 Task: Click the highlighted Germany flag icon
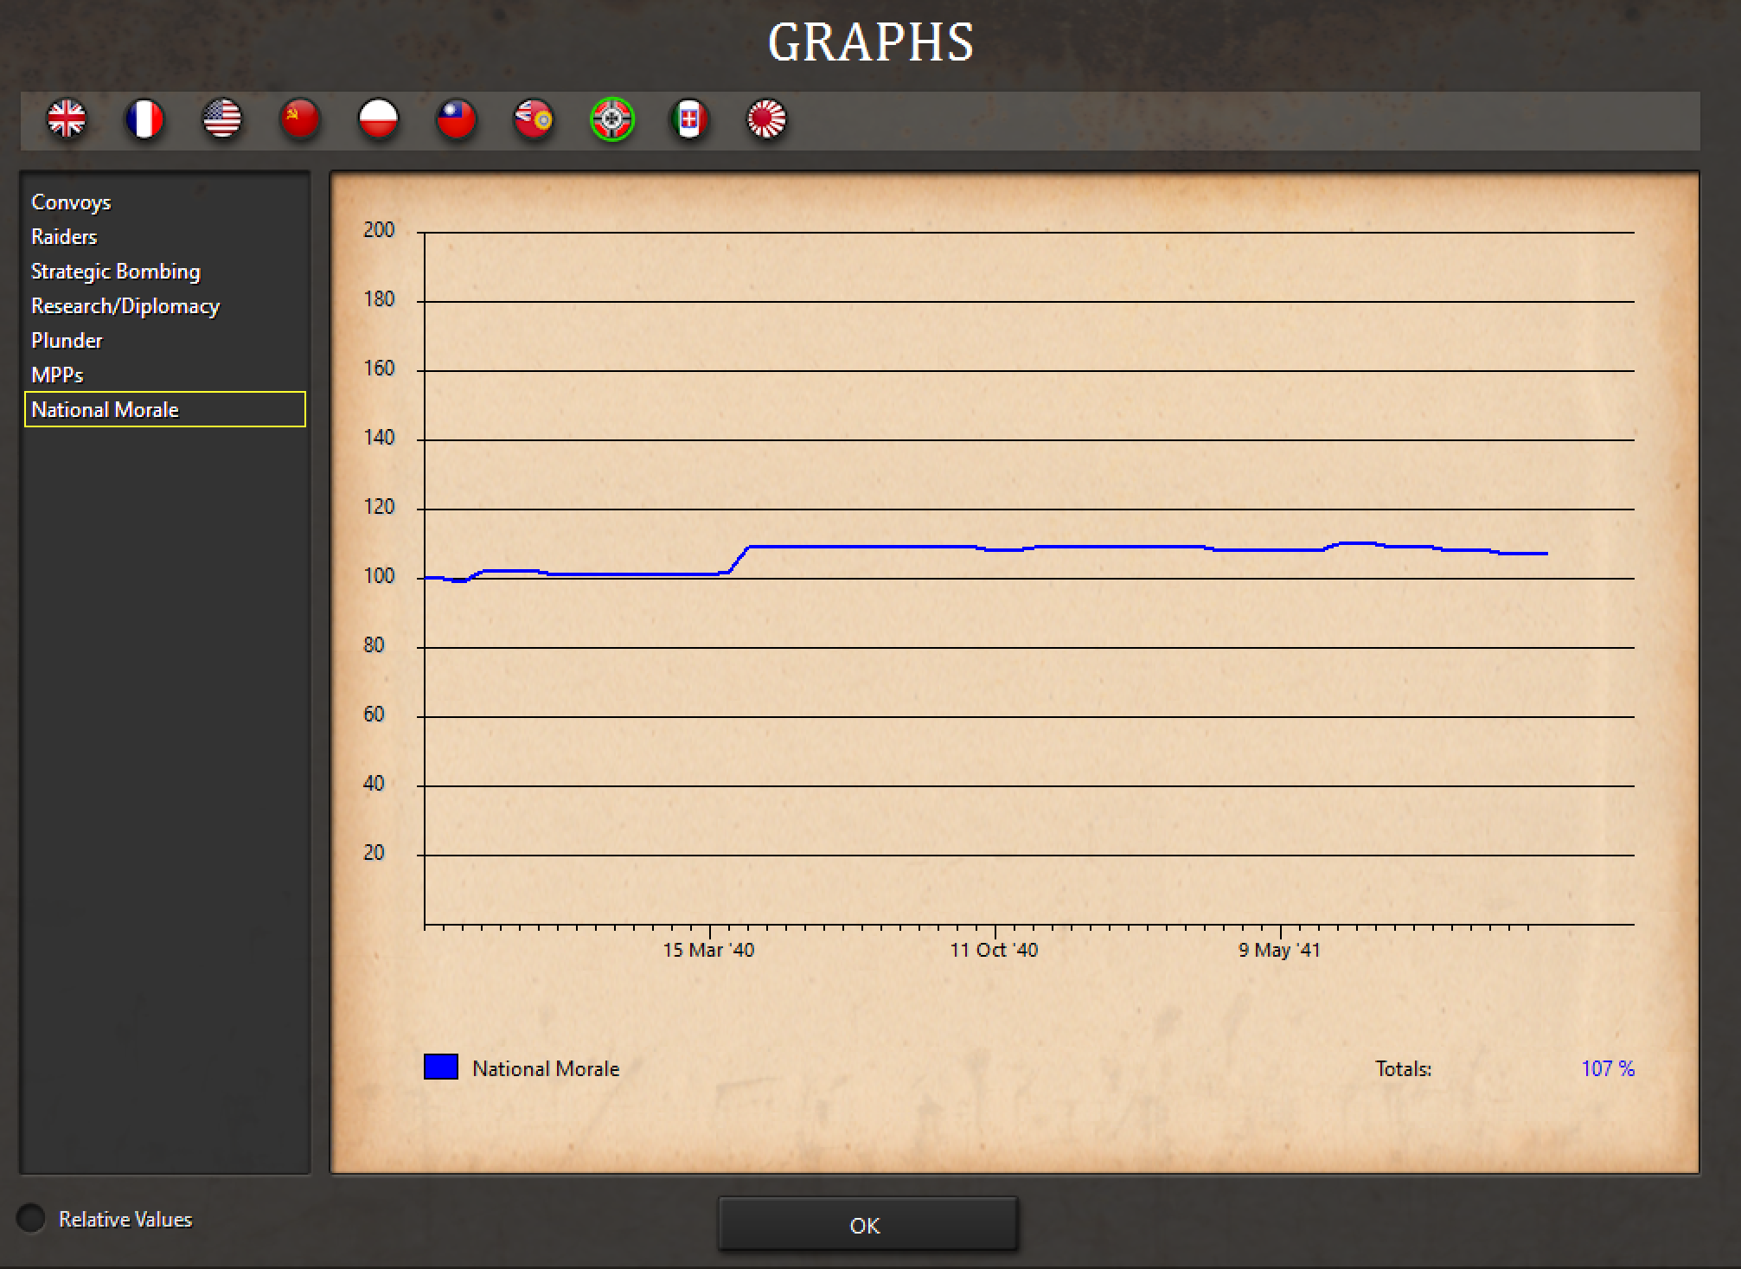[x=612, y=119]
